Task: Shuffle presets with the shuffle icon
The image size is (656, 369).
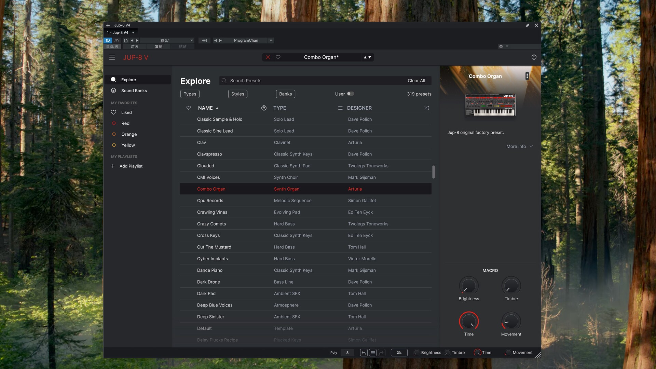Action: (x=427, y=108)
